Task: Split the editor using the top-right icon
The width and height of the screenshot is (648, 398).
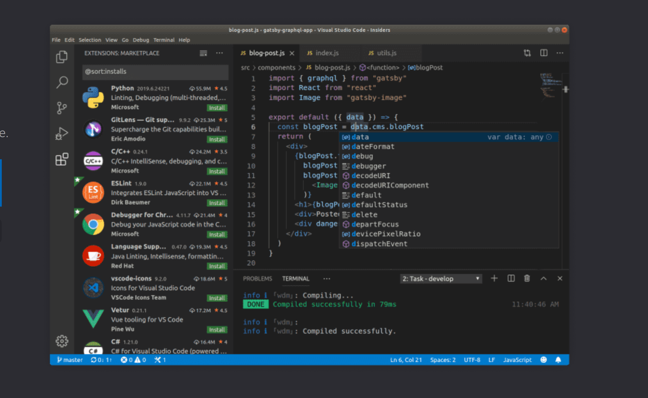Action: 544,53
